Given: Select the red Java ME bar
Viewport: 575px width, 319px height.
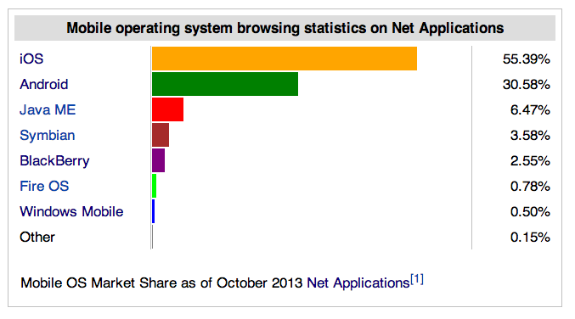Looking at the screenshot, I should [167, 109].
